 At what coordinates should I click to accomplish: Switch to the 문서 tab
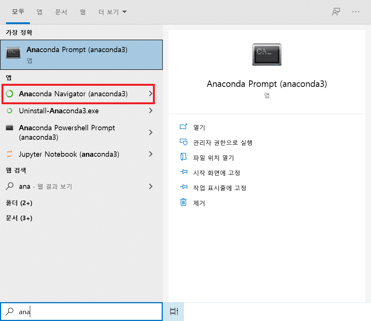[61, 12]
